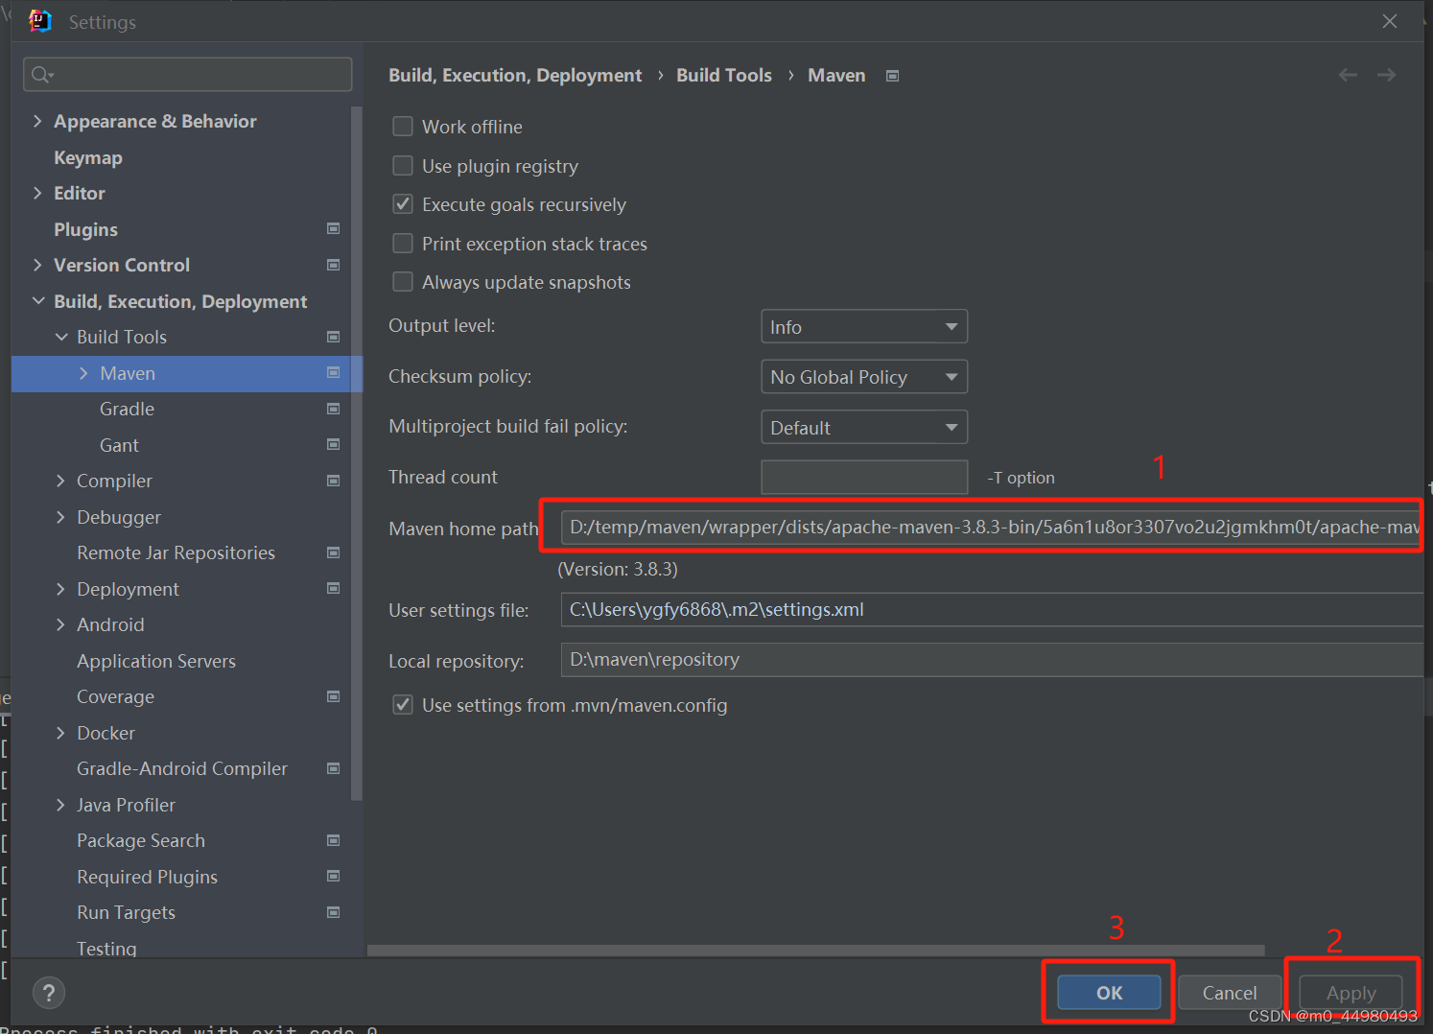The image size is (1433, 1034).
Task: Click Cancel to discard changes
Action: pyautogui.click(x=1230, y=993)
